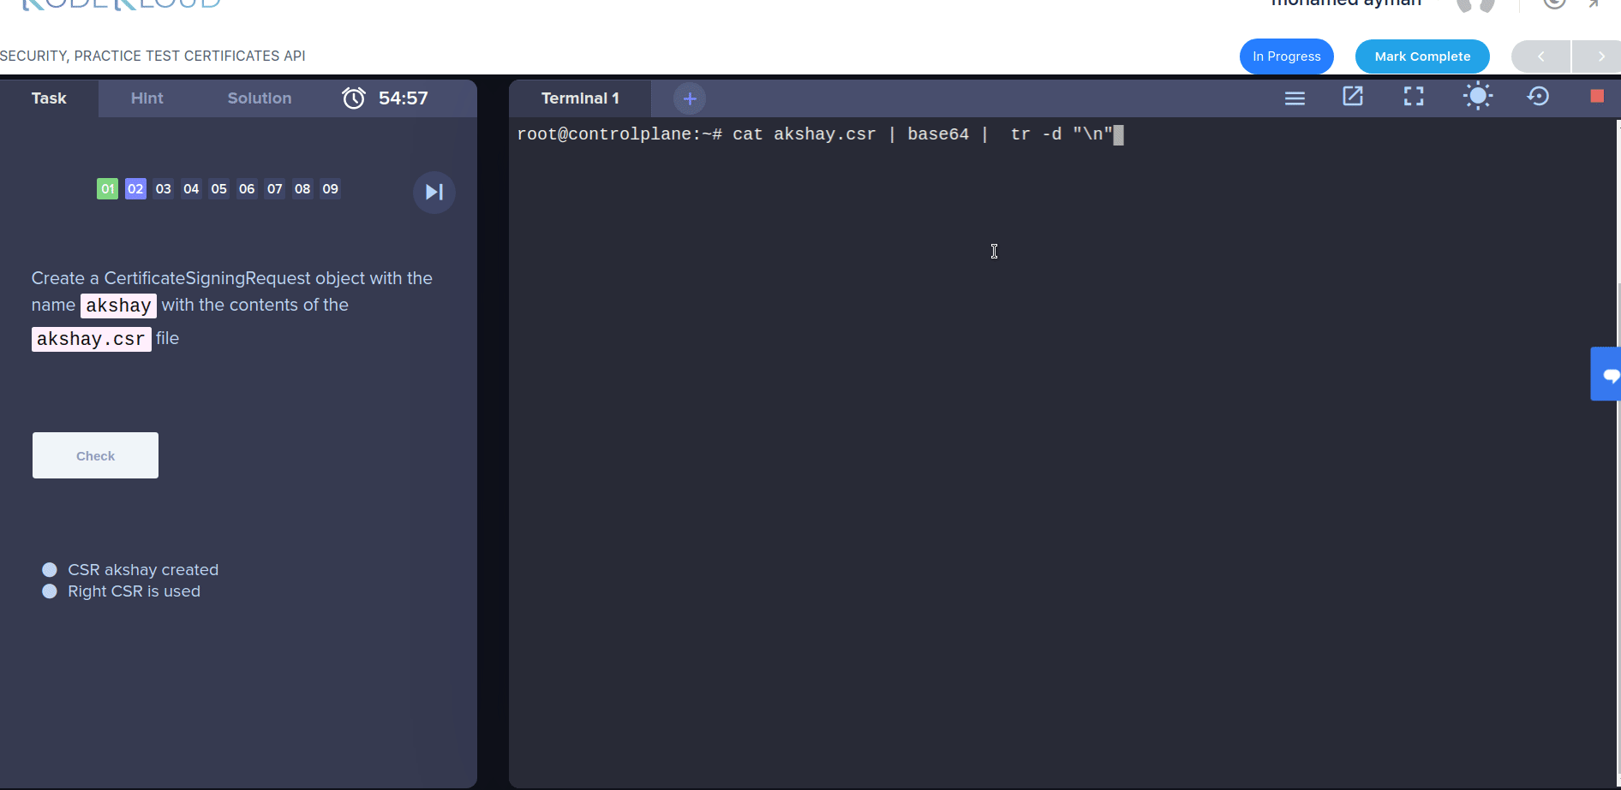Navigate to question 09

[x=331, y=189]
